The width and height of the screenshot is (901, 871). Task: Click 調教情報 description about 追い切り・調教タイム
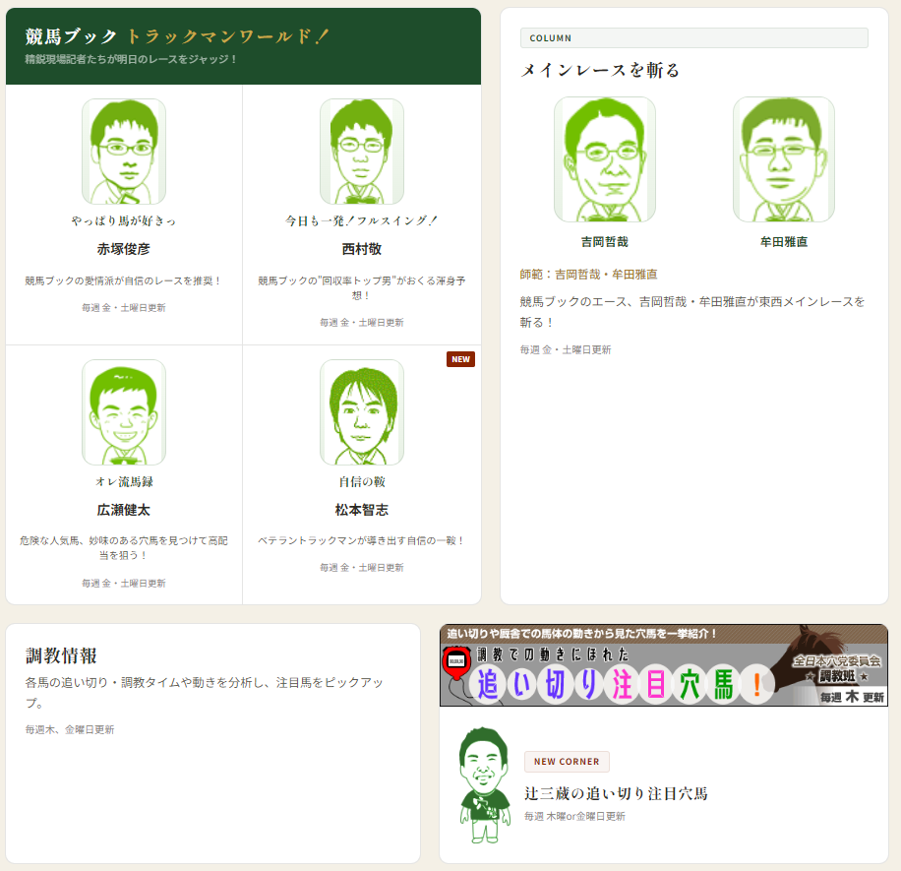tap(204, 693)
